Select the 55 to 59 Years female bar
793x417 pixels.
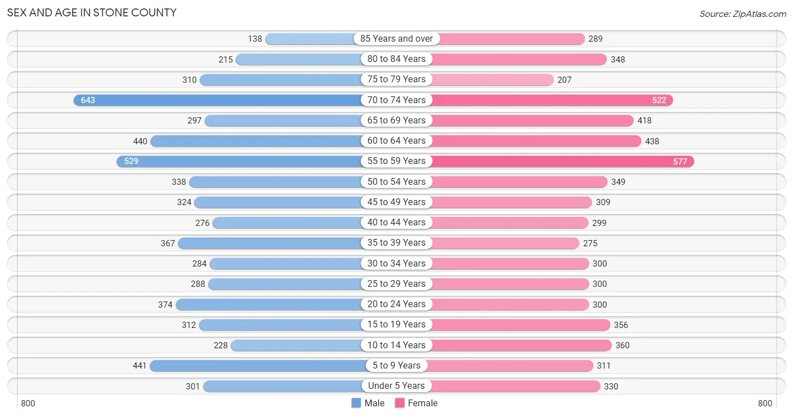pyautogui.click(x=545, y=161)
